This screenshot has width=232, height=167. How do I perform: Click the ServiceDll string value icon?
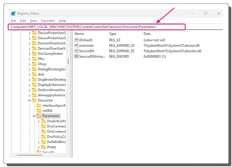(76, 51)
